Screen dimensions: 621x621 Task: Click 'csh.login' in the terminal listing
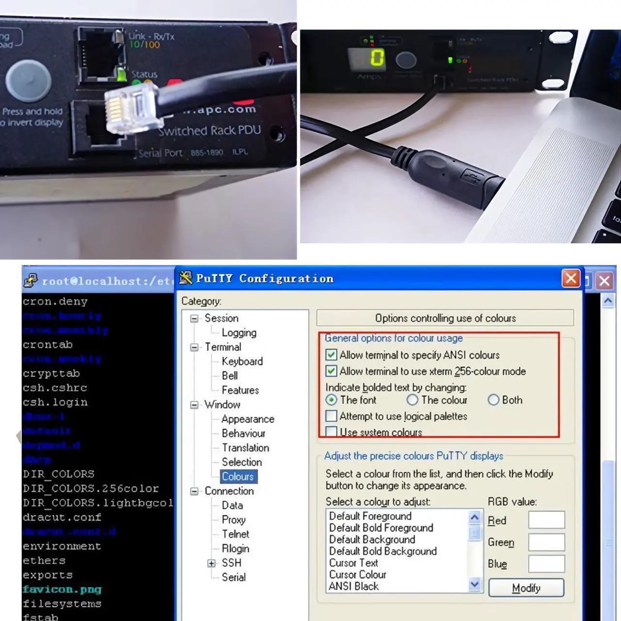55,402
